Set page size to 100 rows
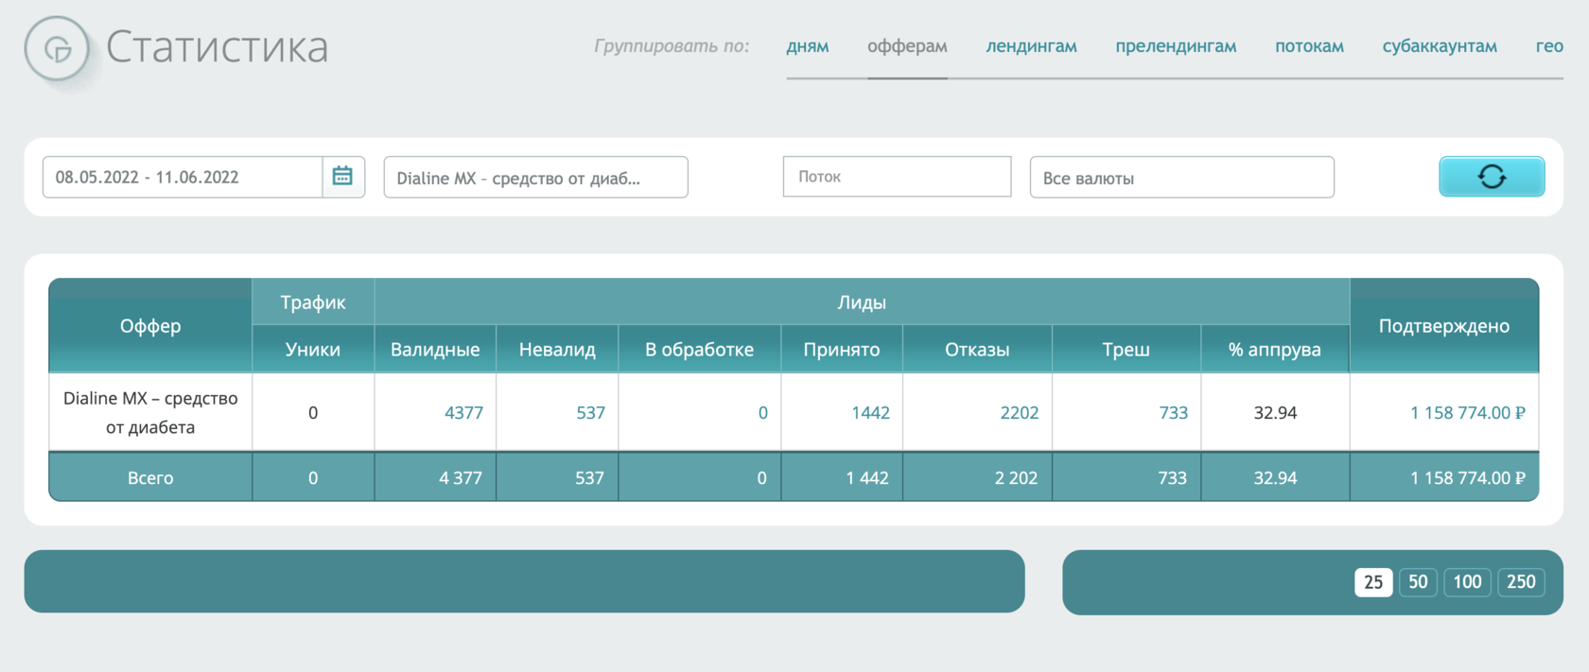 (1467, 582)
